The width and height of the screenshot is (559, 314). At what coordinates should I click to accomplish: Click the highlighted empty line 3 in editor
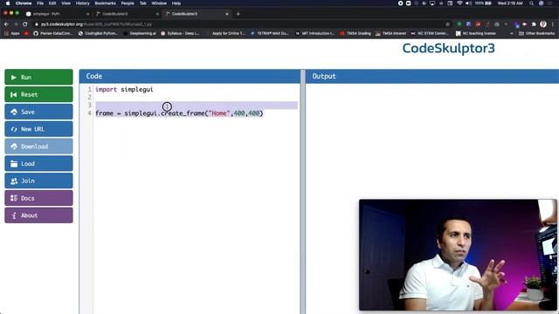197,105
